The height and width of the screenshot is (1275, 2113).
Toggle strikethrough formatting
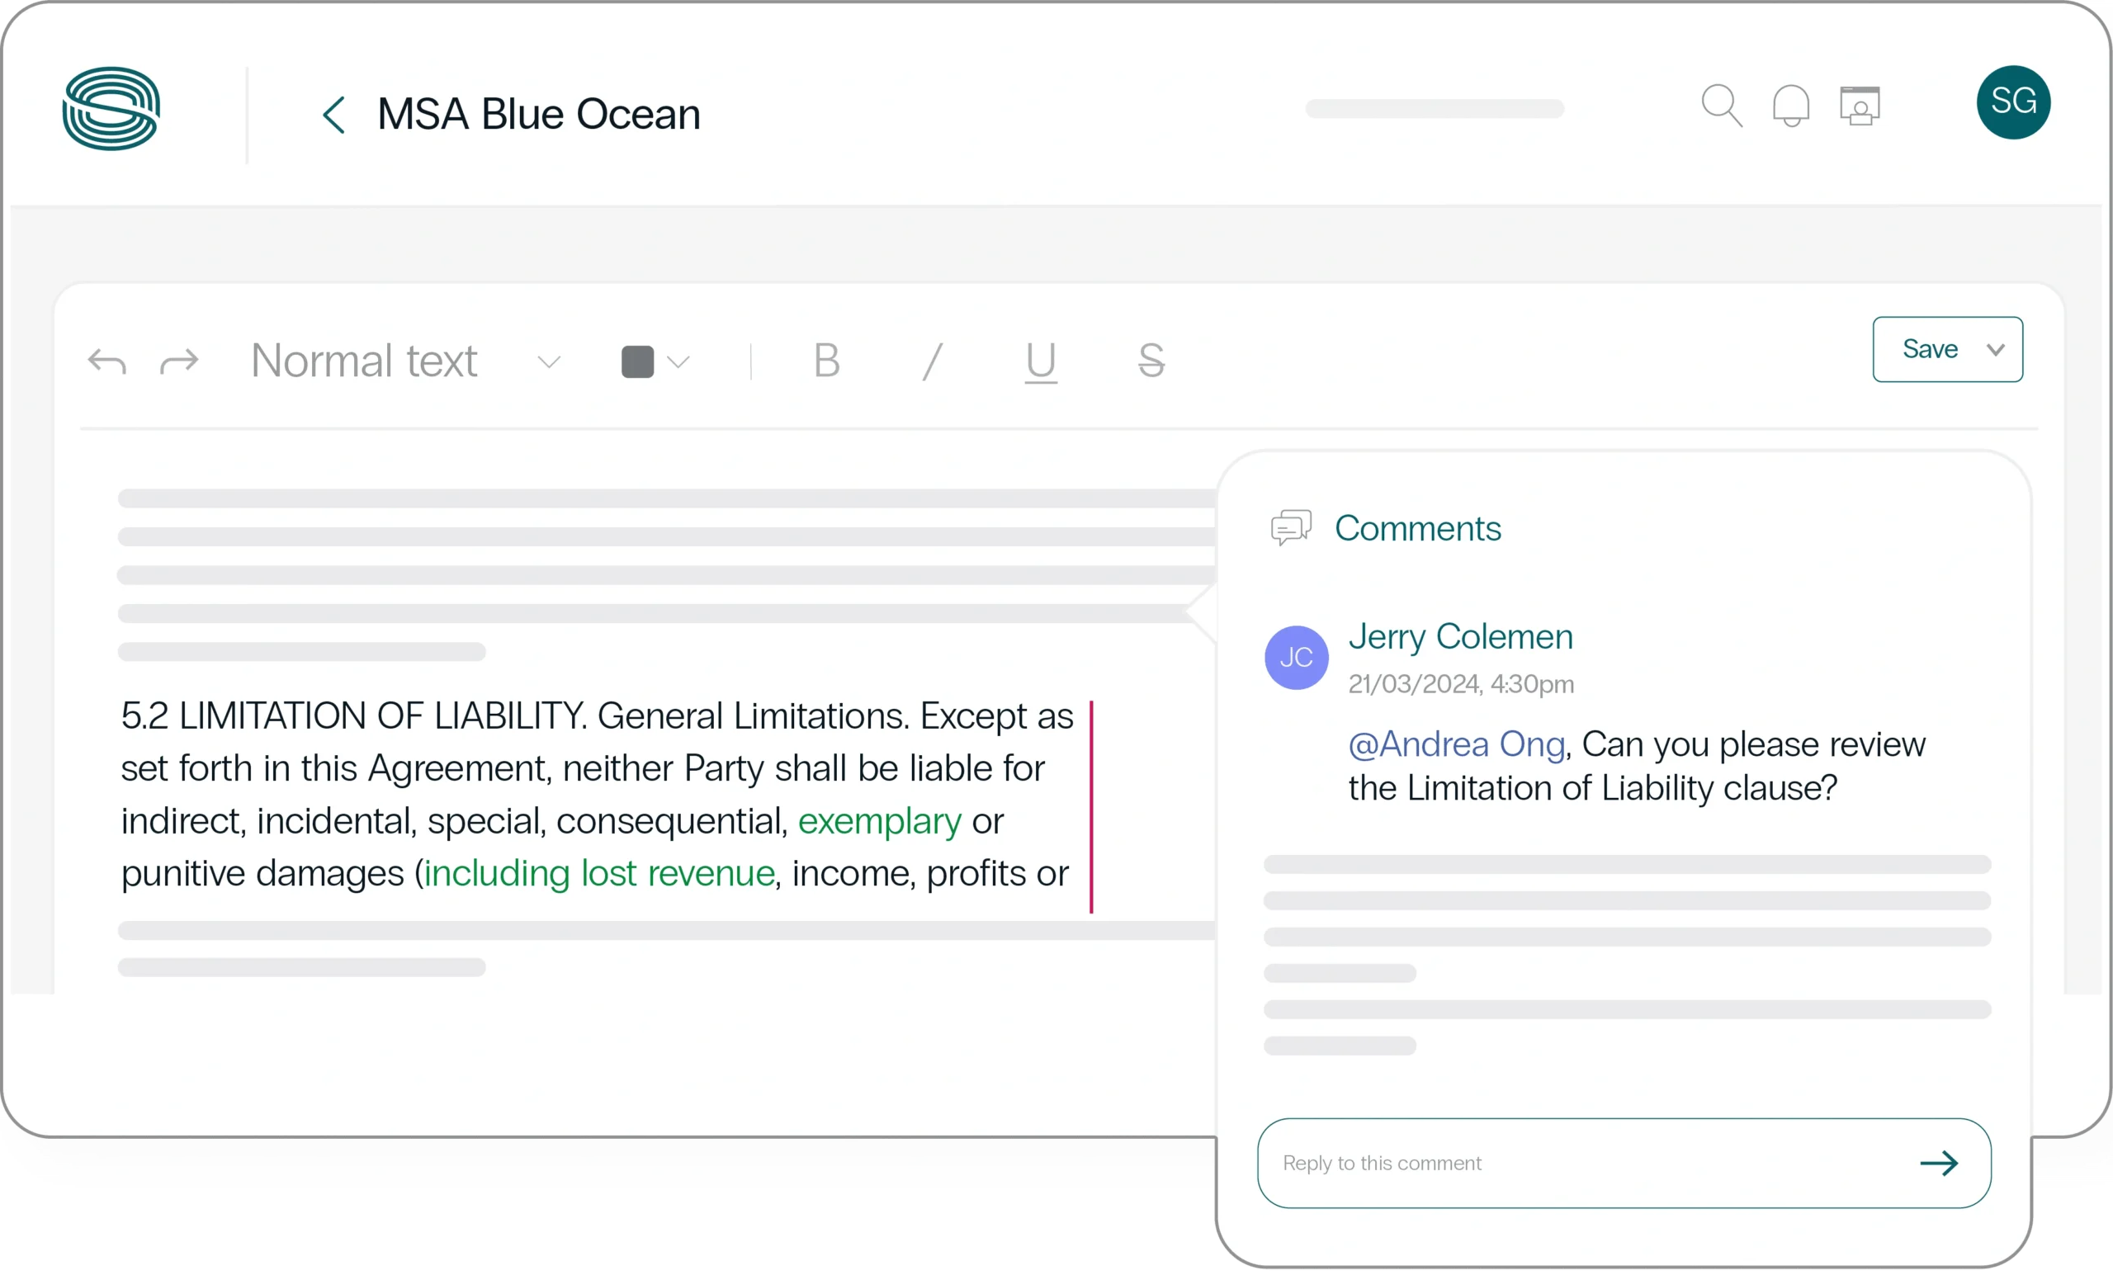click(x=1151, y=361)
